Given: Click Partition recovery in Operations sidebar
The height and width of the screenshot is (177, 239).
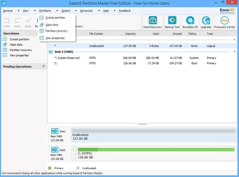Looking at the screenshot, I should pos(20,50).
